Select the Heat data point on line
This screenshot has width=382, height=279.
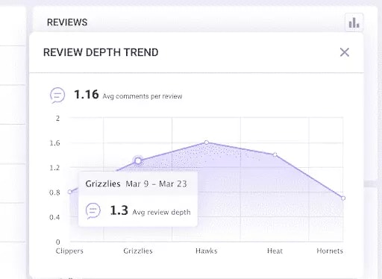coord(275,154)
